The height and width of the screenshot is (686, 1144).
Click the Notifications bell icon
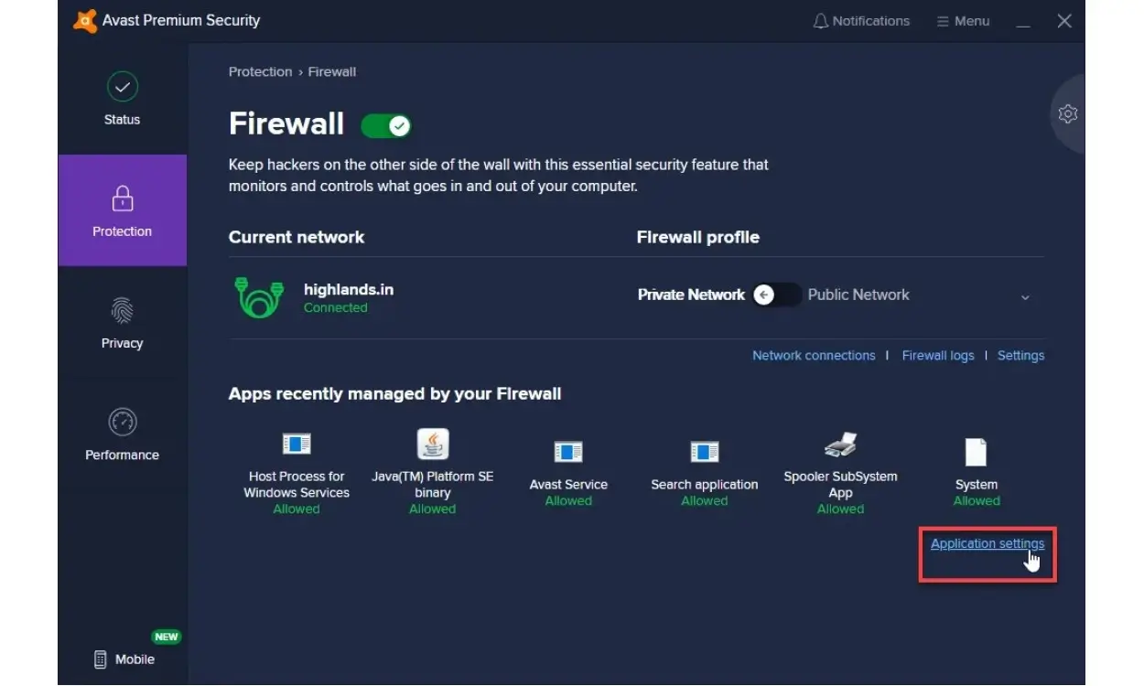coord(820,20)
